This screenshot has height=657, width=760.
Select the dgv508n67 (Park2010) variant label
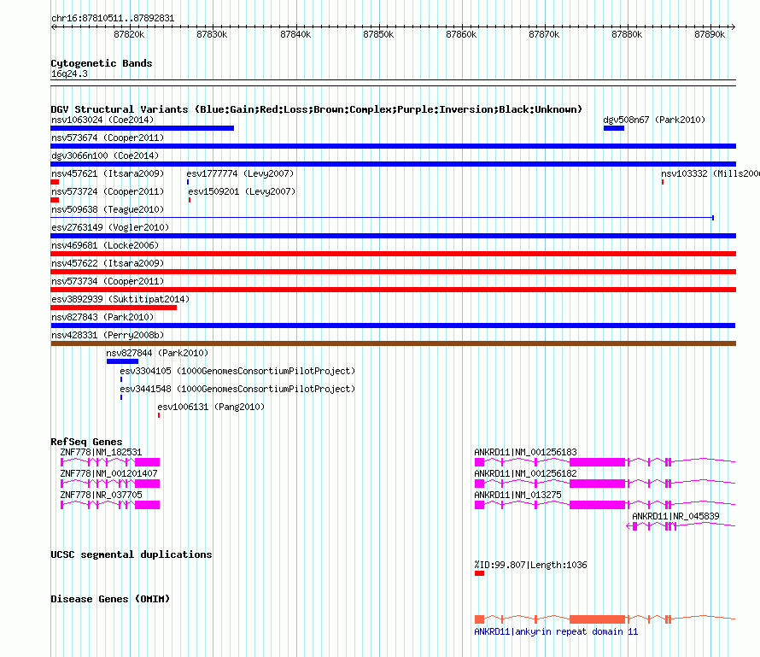click(x=654, y=120)
